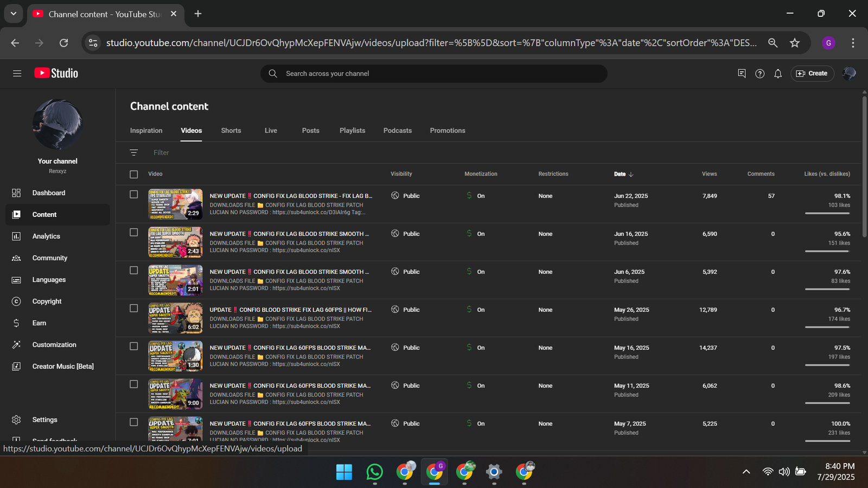Viewport: 868px width, 488px height.
Task: Click the 98.1% likes bar
Action: coord(827,213)
